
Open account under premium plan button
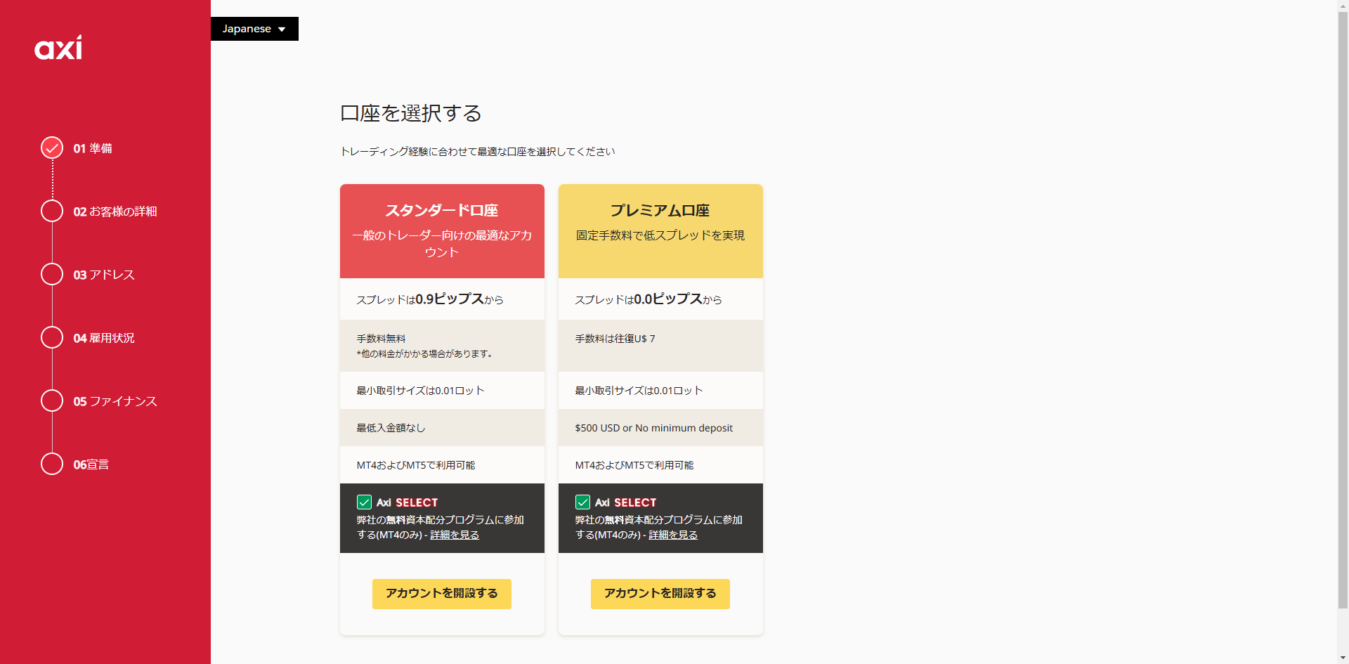[660, 594]
